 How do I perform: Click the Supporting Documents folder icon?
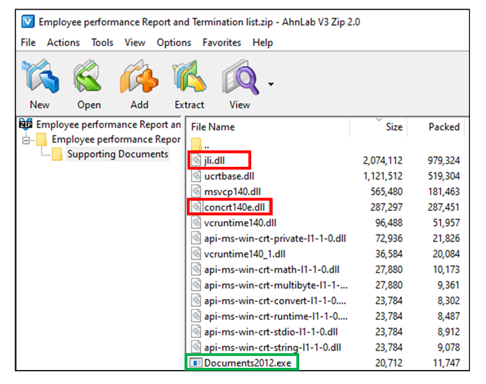point(57,154)
